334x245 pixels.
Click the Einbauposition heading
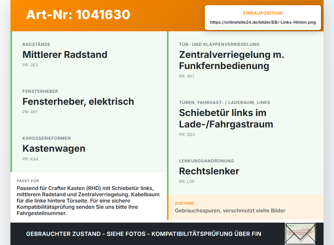point(263,13)
